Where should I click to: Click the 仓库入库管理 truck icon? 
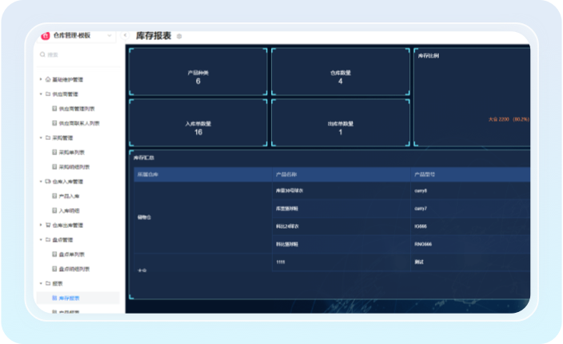[48, 182]
